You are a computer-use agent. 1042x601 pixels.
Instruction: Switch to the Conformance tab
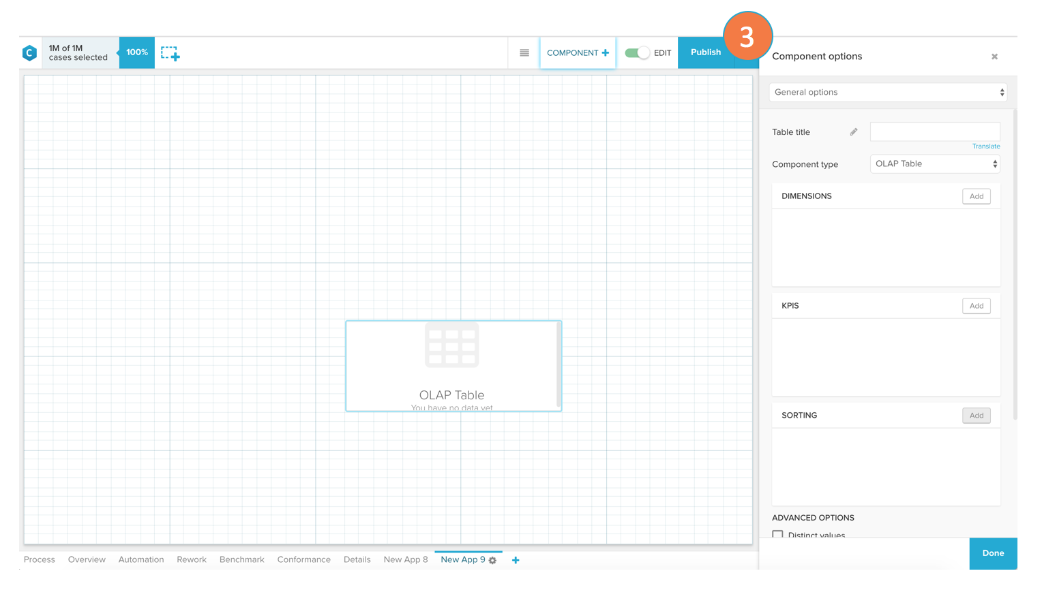pos(303,560)
